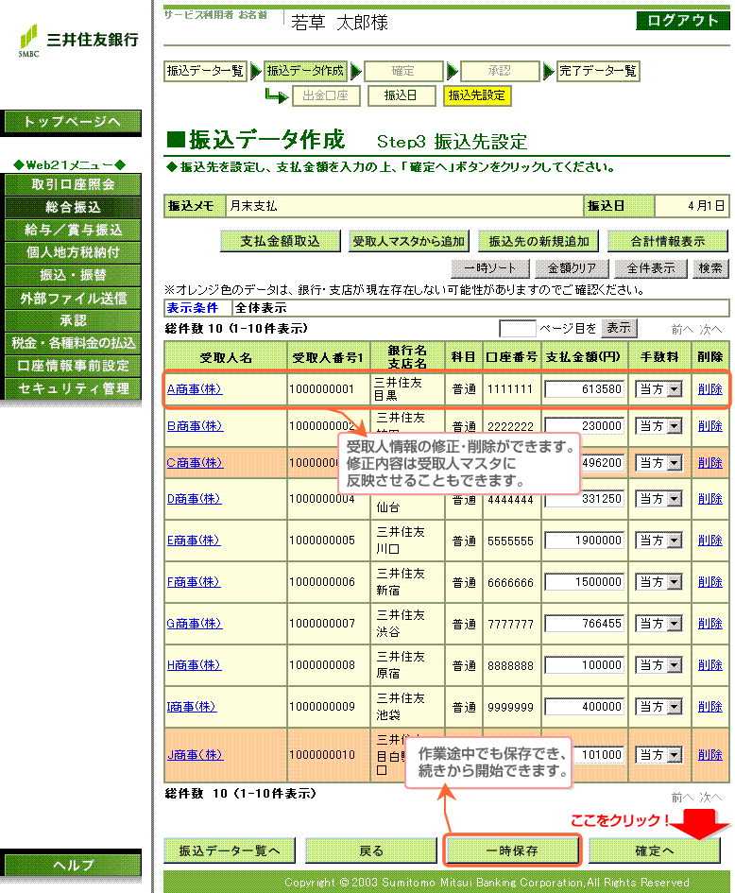This screenshot has width=735, height=893.
Task: Click 全件表示 button
Action: [651, 268]
